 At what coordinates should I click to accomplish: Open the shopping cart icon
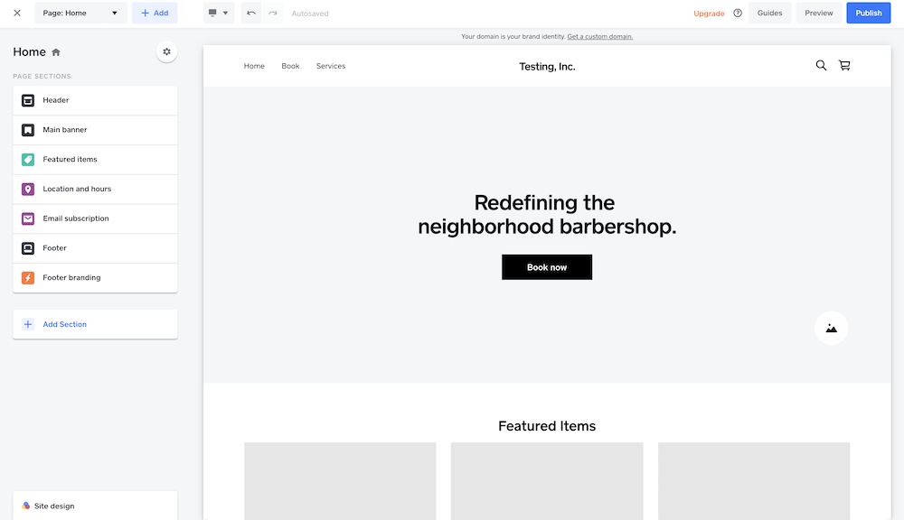(844, 65)
